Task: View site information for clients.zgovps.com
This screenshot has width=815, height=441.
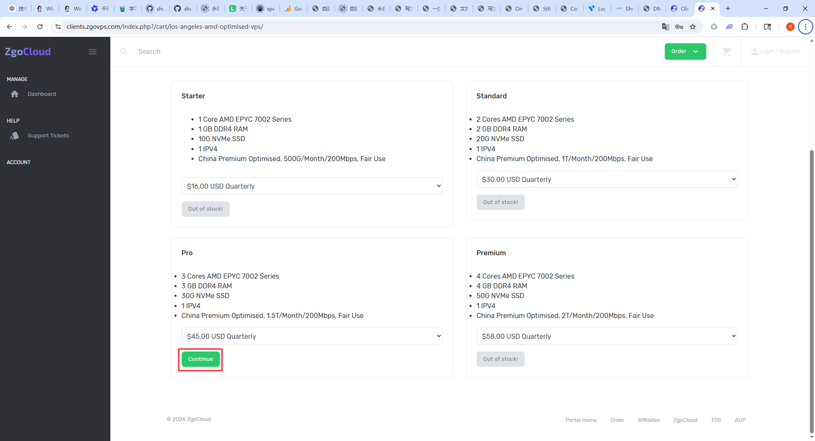Action: click(x=58, y=27)
